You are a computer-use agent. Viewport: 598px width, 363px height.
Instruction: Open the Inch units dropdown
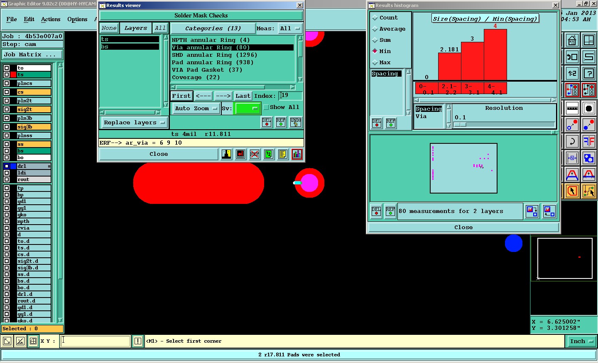(x=581, y=341)
